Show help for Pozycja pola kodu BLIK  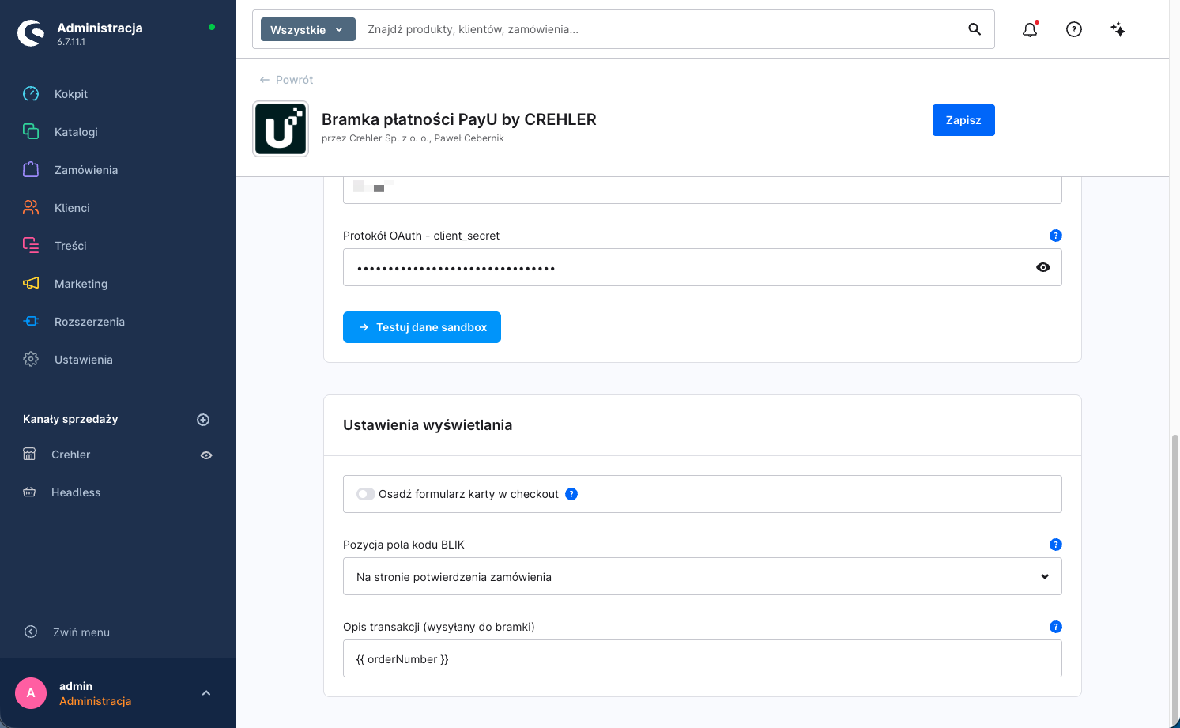[1056, 545]
